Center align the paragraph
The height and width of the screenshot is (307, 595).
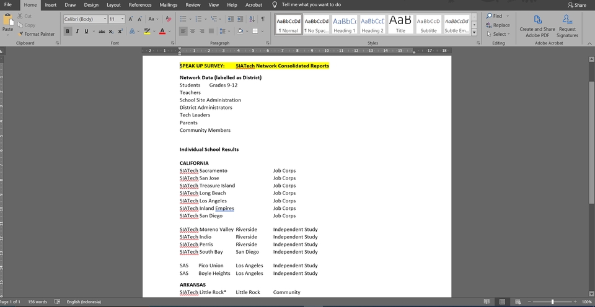click(x=192, y=31)
